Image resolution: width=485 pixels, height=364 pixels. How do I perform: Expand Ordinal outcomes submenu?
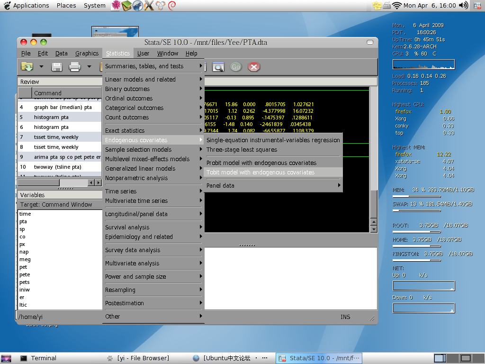[x=153, y=98]
